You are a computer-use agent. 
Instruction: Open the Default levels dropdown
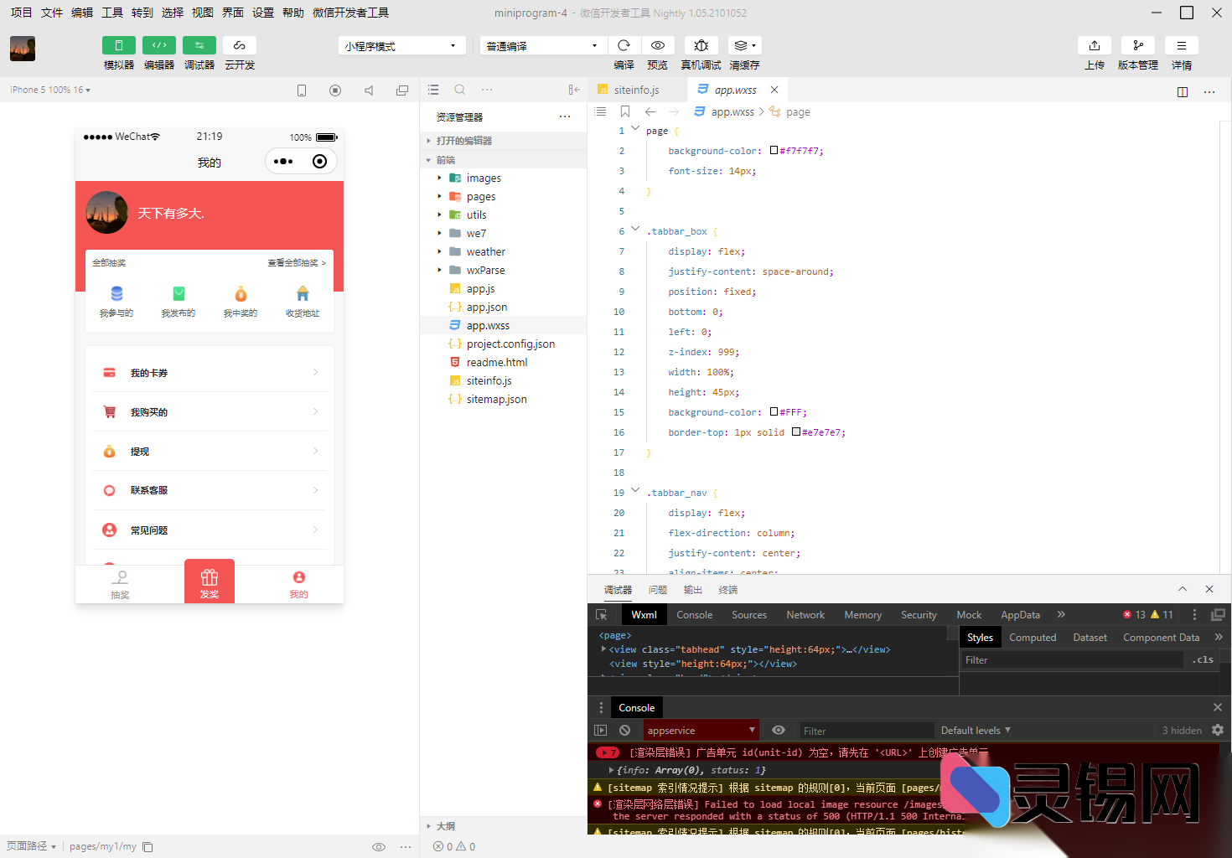pos(976,731)
